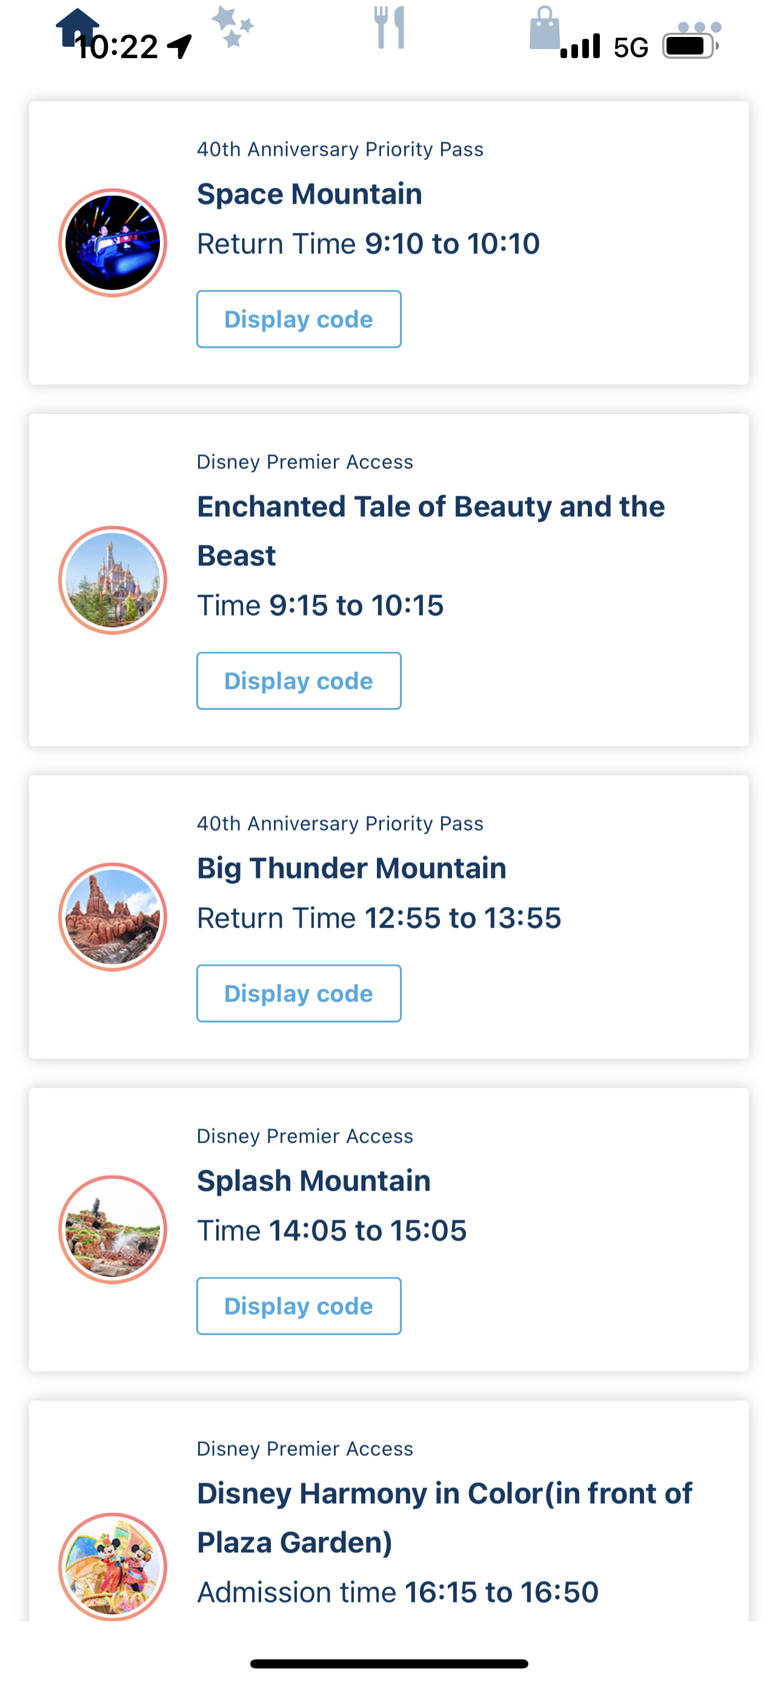Display code for Beauty and the Beast
The width and height of the screenshot is (778, 1683).
coord(299,680)
